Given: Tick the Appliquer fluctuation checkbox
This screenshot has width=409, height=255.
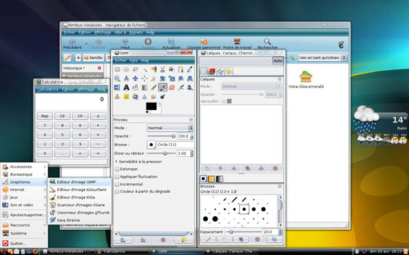Looking at the screenshot, I should pos(117,177).
